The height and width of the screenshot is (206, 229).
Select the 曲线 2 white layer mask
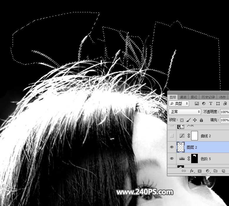pos(195,136)
